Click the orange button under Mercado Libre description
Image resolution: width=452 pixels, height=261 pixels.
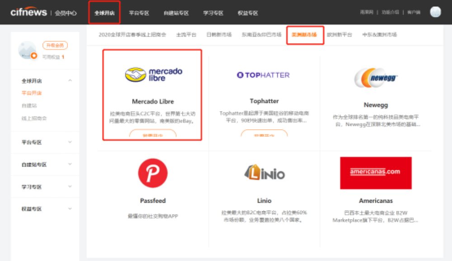pyautogui.click(x=153, y=133)
